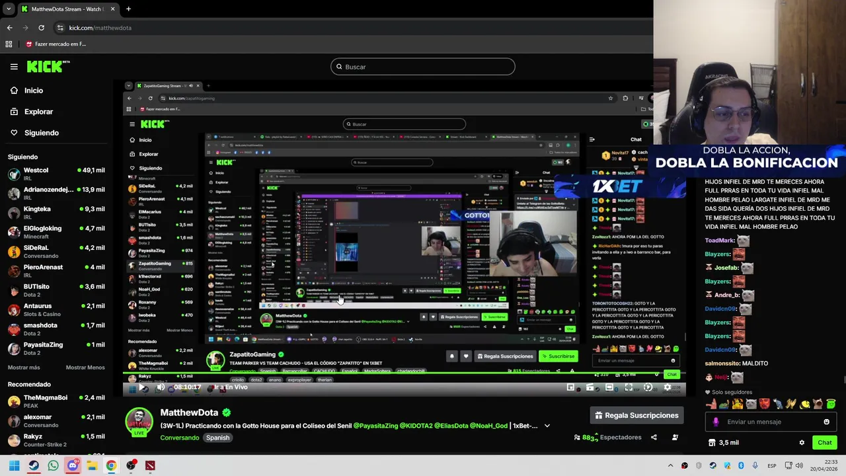Collapse list with Mostrar Menos

(x=85, y=368)
